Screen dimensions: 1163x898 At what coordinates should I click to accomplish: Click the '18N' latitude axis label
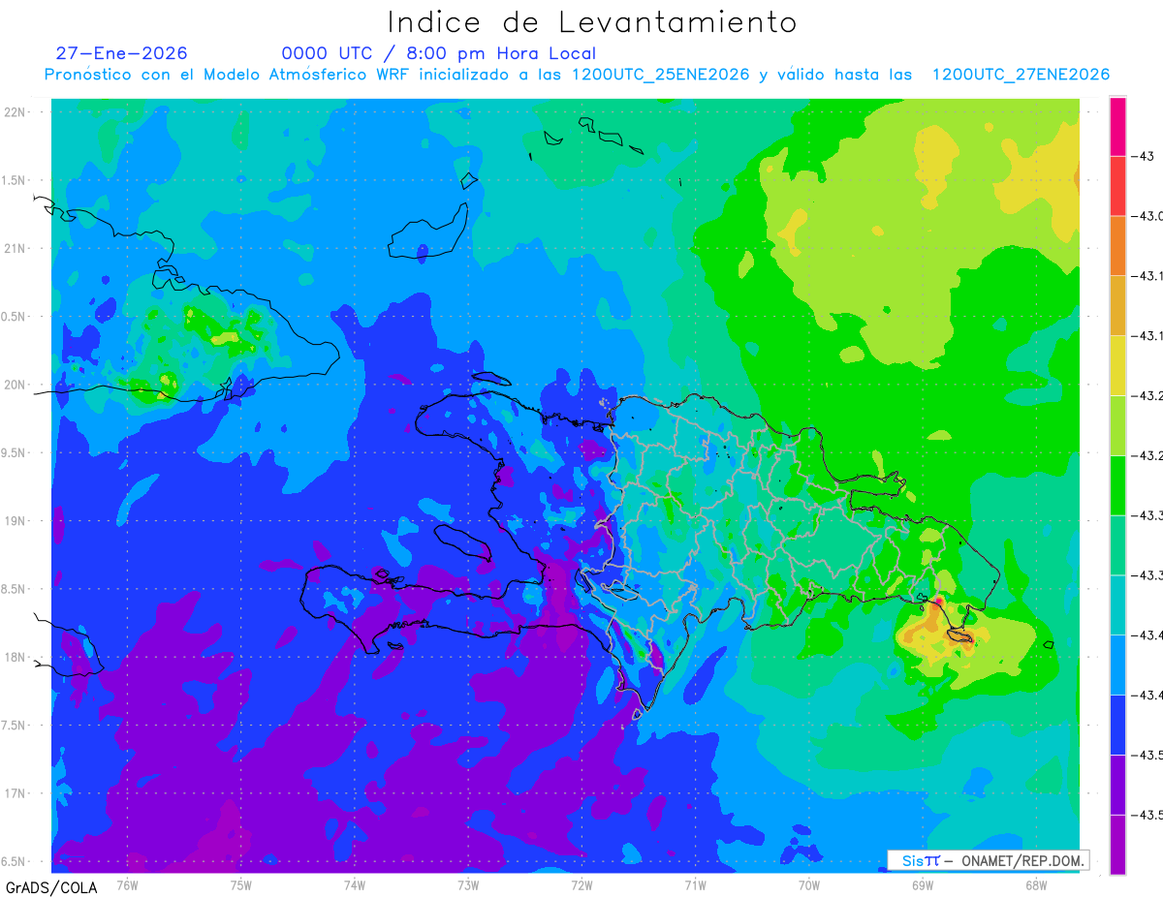coord(16,657)
